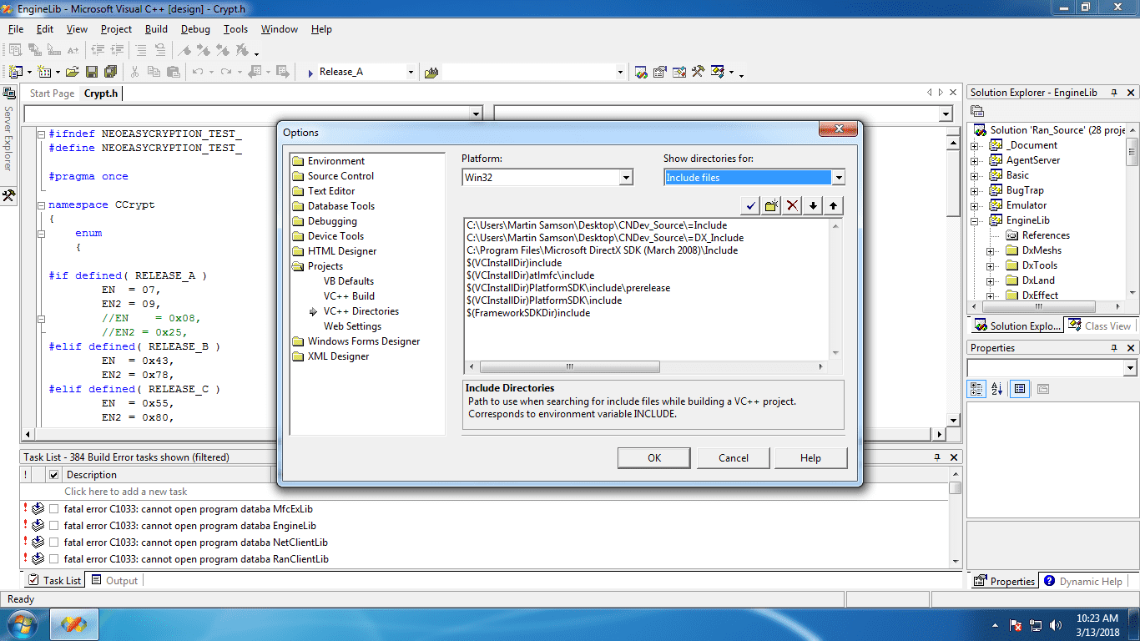Check the MfcExLib build error task checkbox
Screen dimensions: 1140x641
tap(54, 508)
